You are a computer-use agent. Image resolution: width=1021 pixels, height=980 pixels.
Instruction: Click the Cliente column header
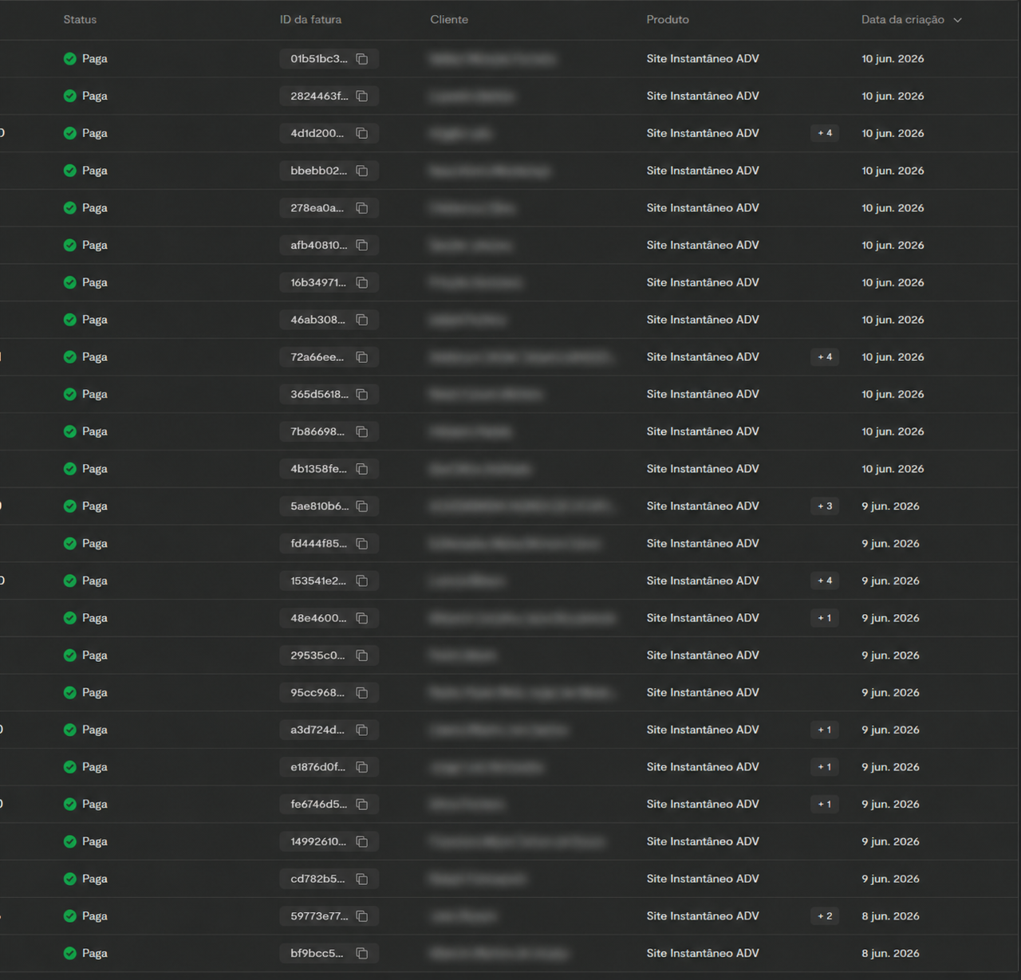449,20
